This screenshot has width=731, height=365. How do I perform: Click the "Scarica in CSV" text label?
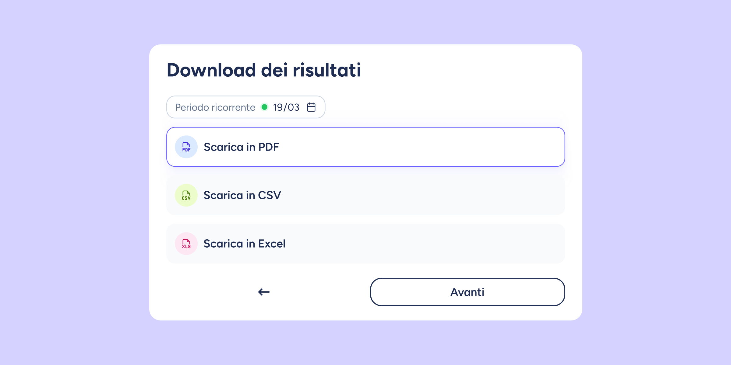242,195
